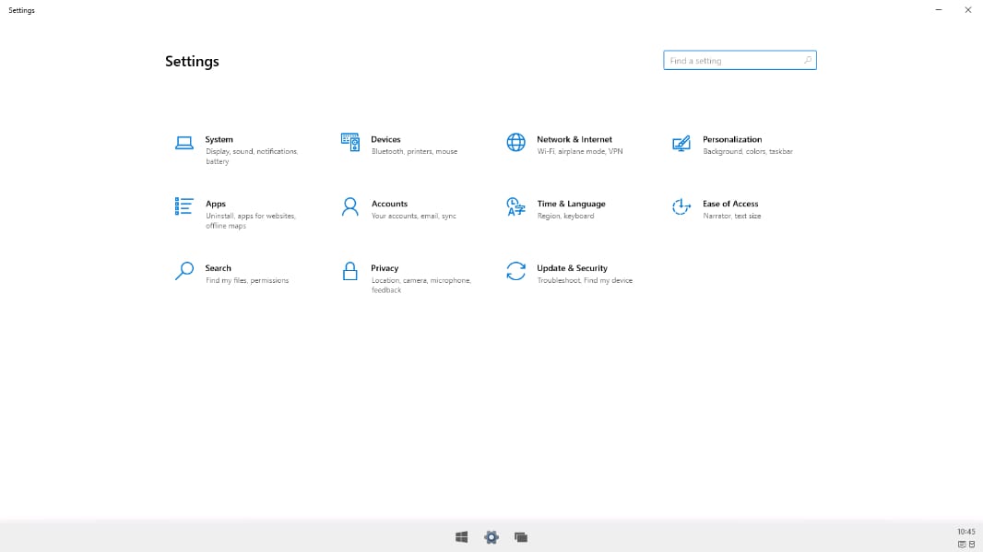Open Privacy via the padlock icon
Screen dimensions: 983x552
coord(349,271)
